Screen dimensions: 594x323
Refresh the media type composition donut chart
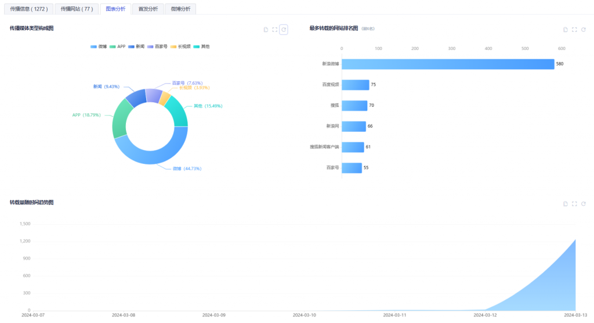coord(284,30)
